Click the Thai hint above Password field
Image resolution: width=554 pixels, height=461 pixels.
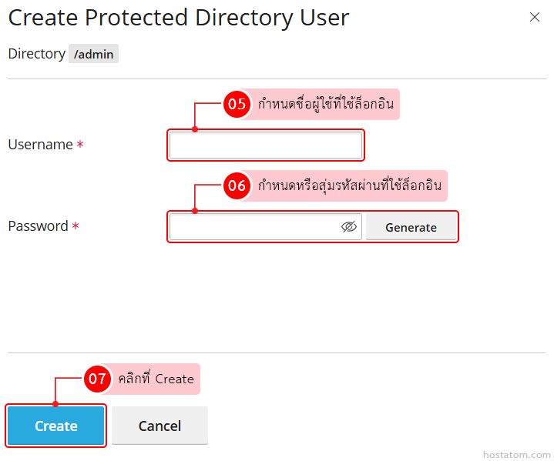pos(351,185)
